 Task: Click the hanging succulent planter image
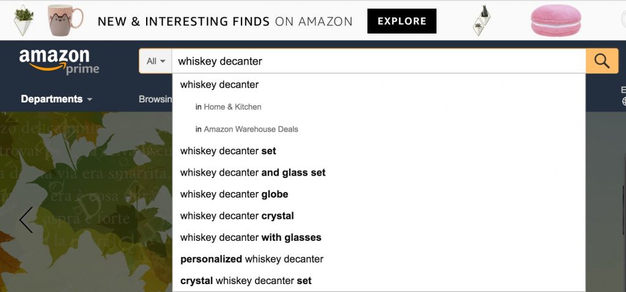click(23, 20)
